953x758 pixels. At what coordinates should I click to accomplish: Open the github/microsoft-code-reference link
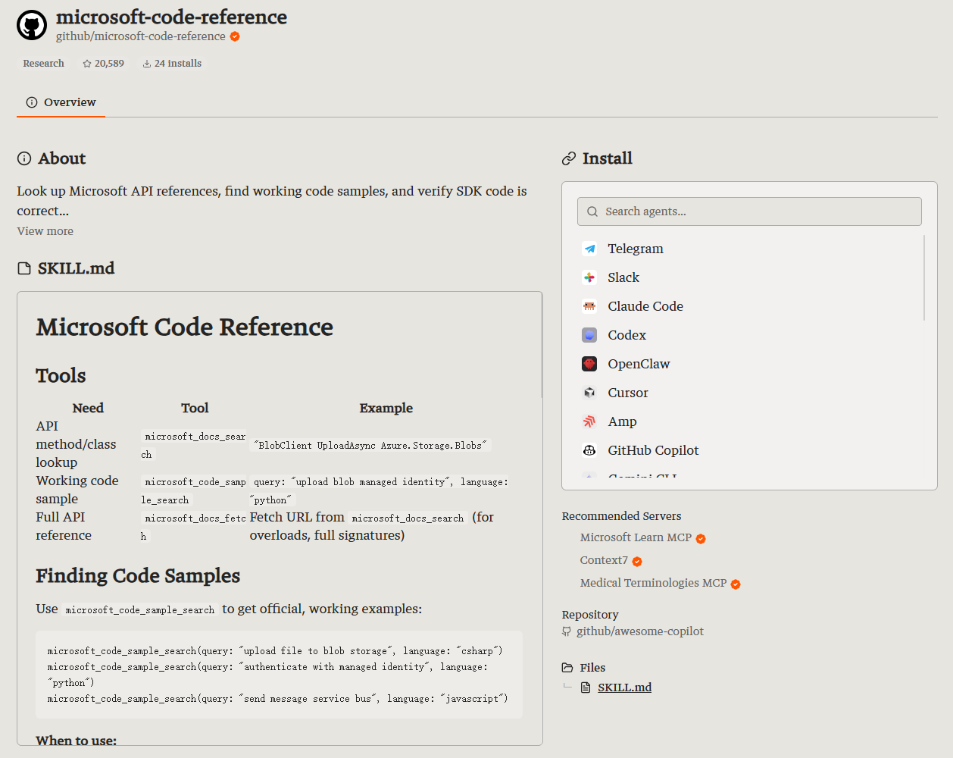[141, 36]
